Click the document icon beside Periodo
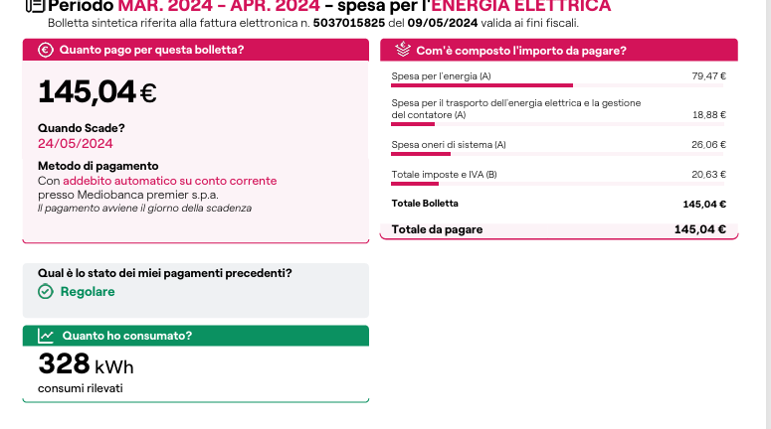This screenshot has width=771, height=429. click(34, 5)
